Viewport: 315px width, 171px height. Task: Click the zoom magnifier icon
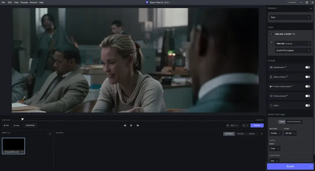tap(228, 126)
